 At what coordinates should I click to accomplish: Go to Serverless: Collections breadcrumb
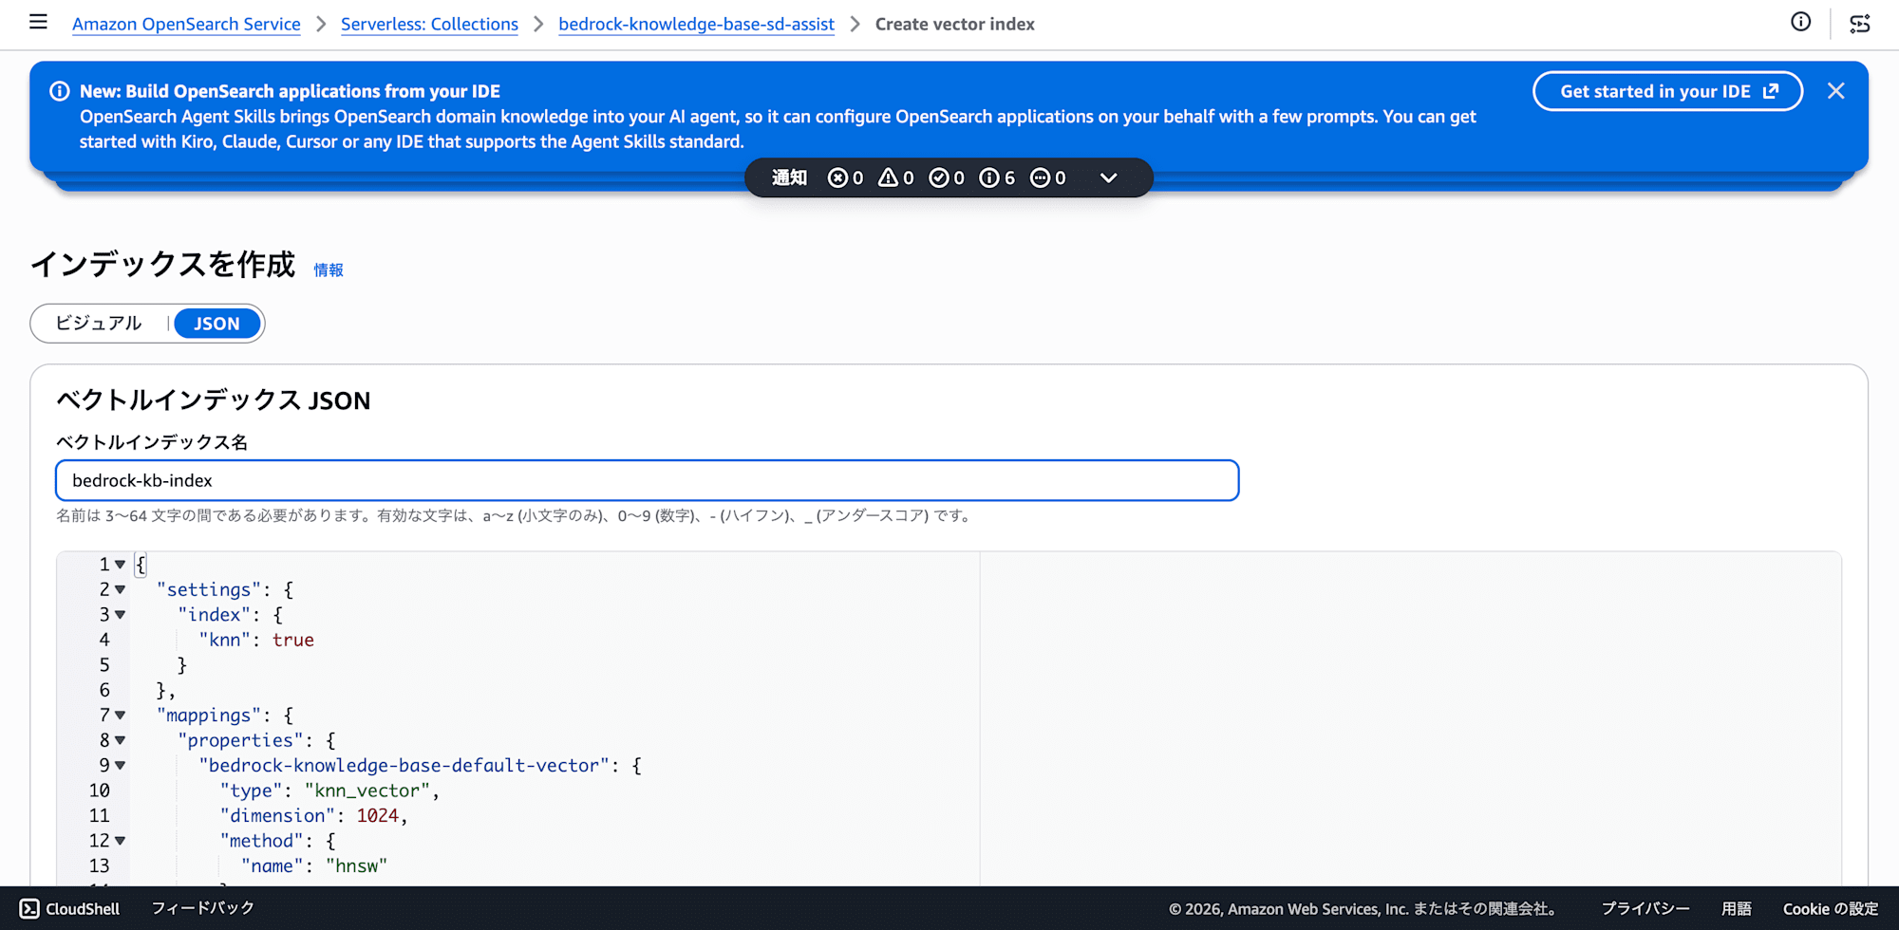pyautogui.click(x=429, y=24)
